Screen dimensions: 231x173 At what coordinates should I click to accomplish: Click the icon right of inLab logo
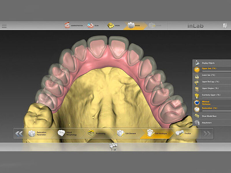click(x=225, y=26)
